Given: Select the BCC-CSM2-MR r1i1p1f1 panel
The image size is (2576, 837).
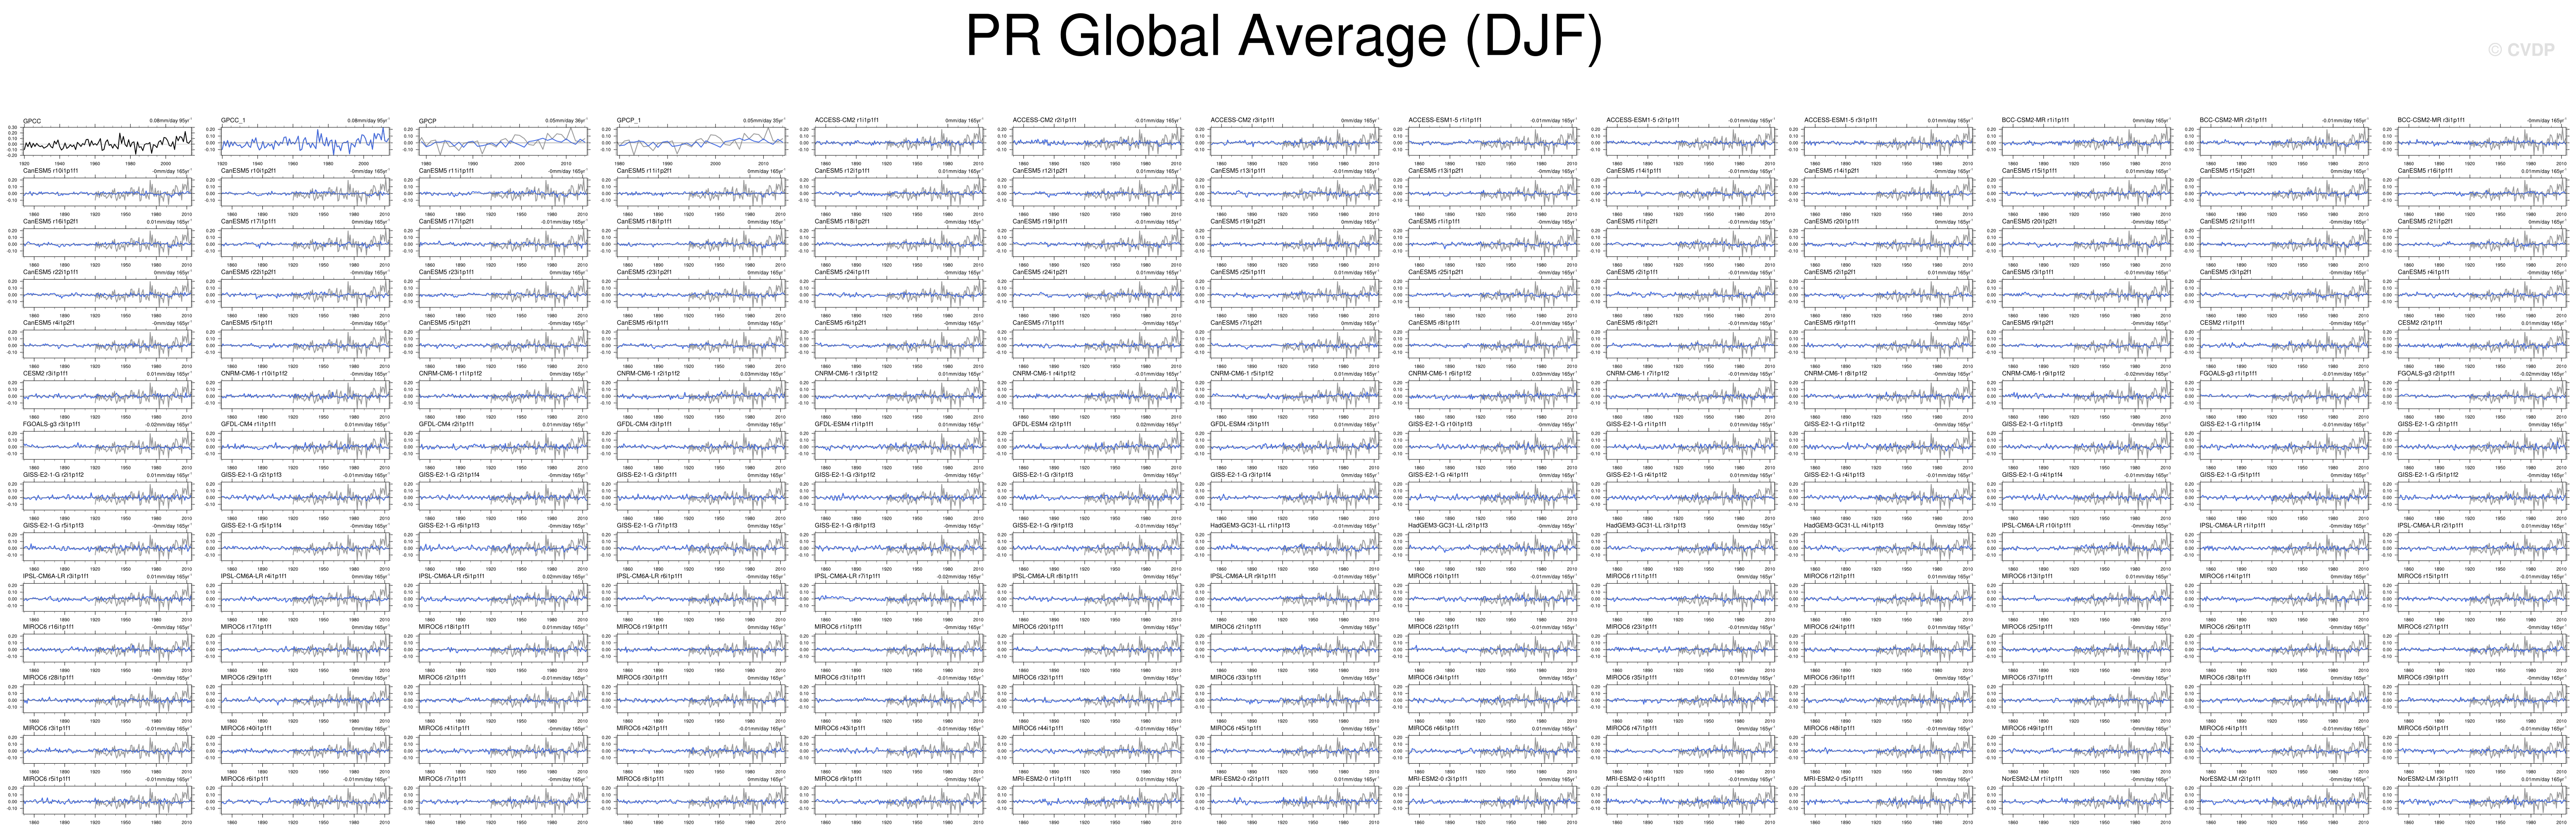Looking at the screenshot, I should tap(2086, 142).
